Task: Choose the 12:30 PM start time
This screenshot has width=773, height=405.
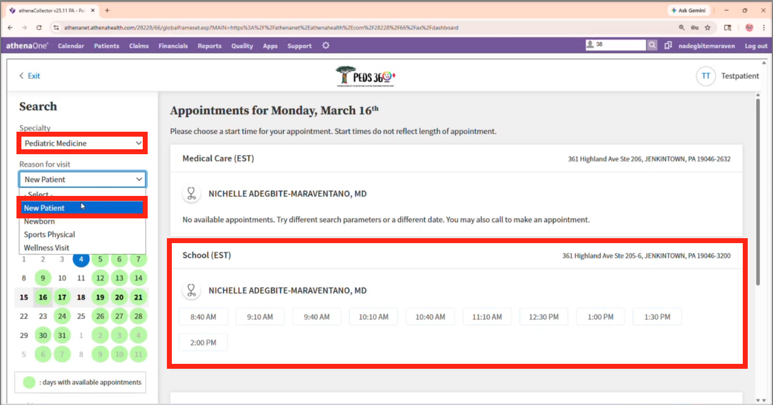Action: (x=544, y=317)
